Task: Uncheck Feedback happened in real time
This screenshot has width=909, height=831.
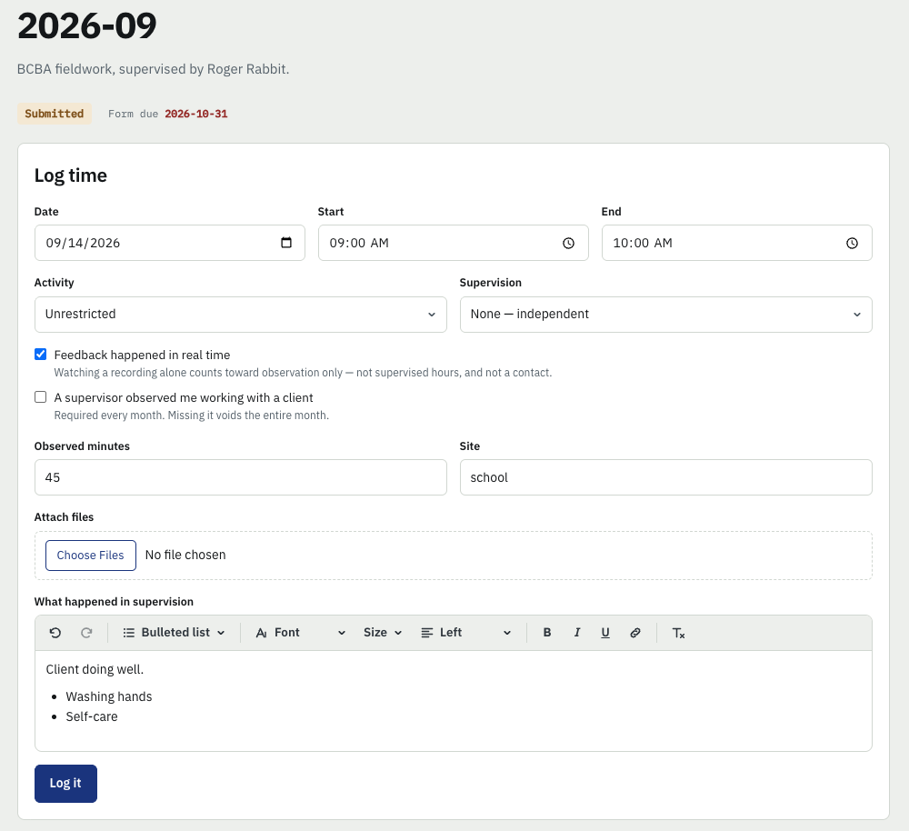Action: 41,355
